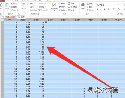Apply the red font color A button
The width and height of the screenshot is (125, 98).
(x=109, y=9)
